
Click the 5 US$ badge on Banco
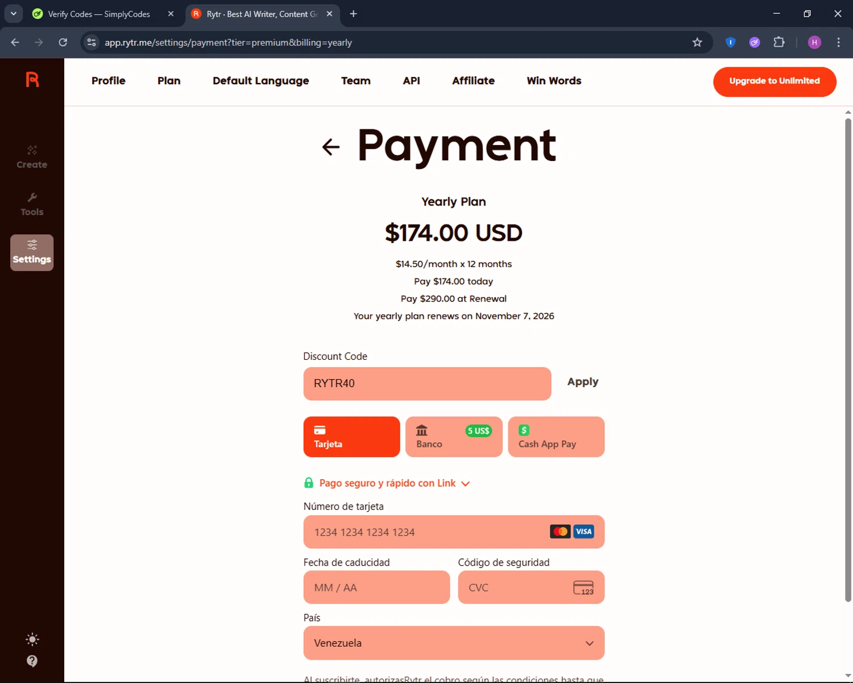(479, 431)
